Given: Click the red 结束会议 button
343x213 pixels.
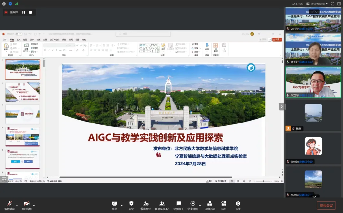Looking at the screenshot, I should (x=326, y=205).
